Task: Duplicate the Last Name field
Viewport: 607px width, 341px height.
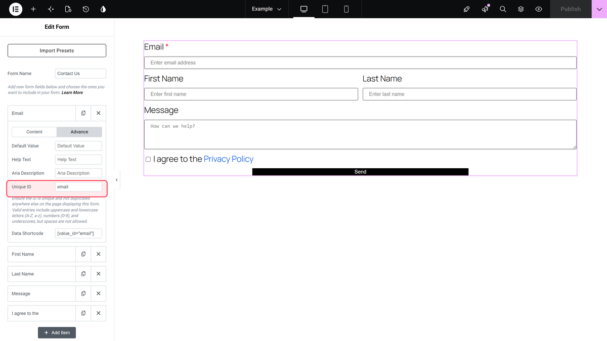Action: pos(83,274)
